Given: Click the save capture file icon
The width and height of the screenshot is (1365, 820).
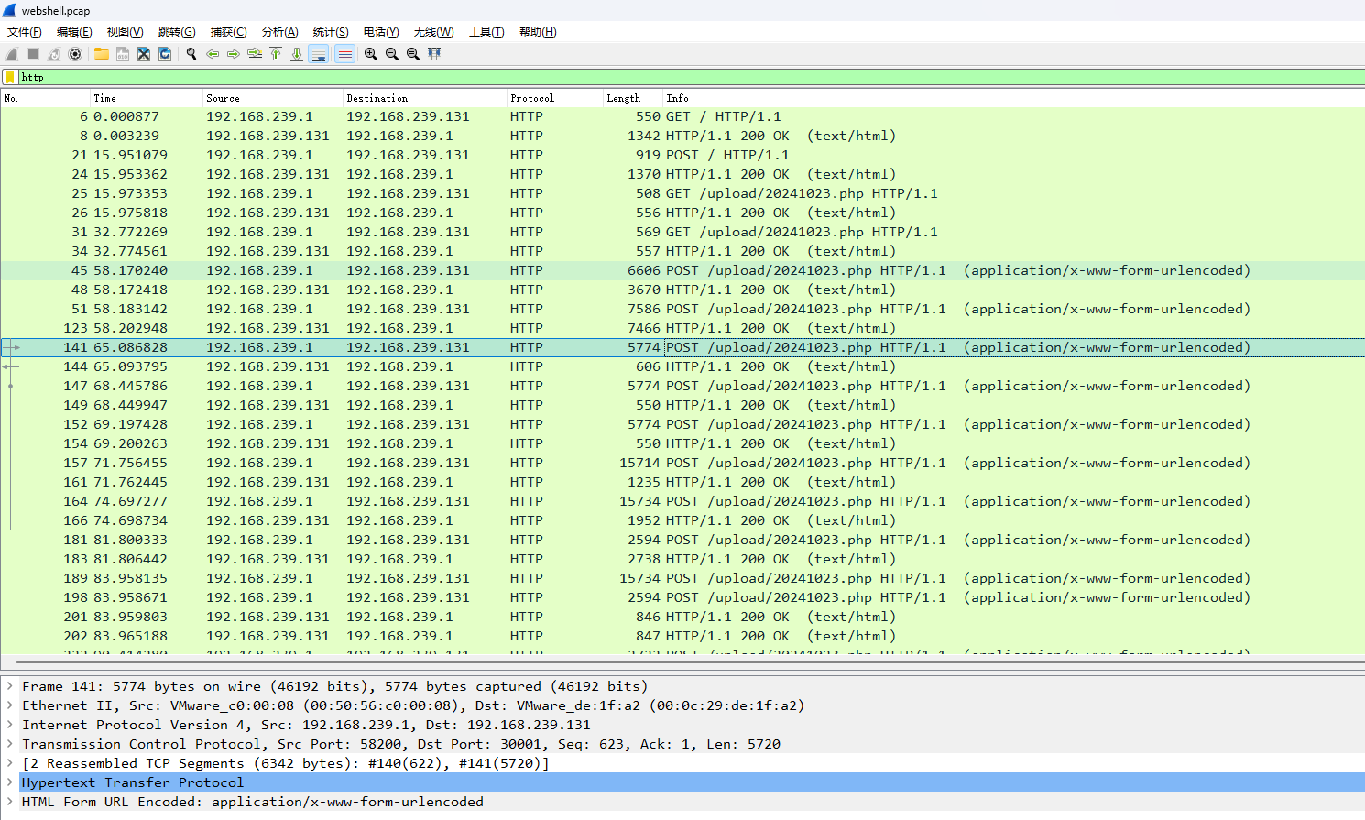Looking at the screenshot, I should (123, 54).
